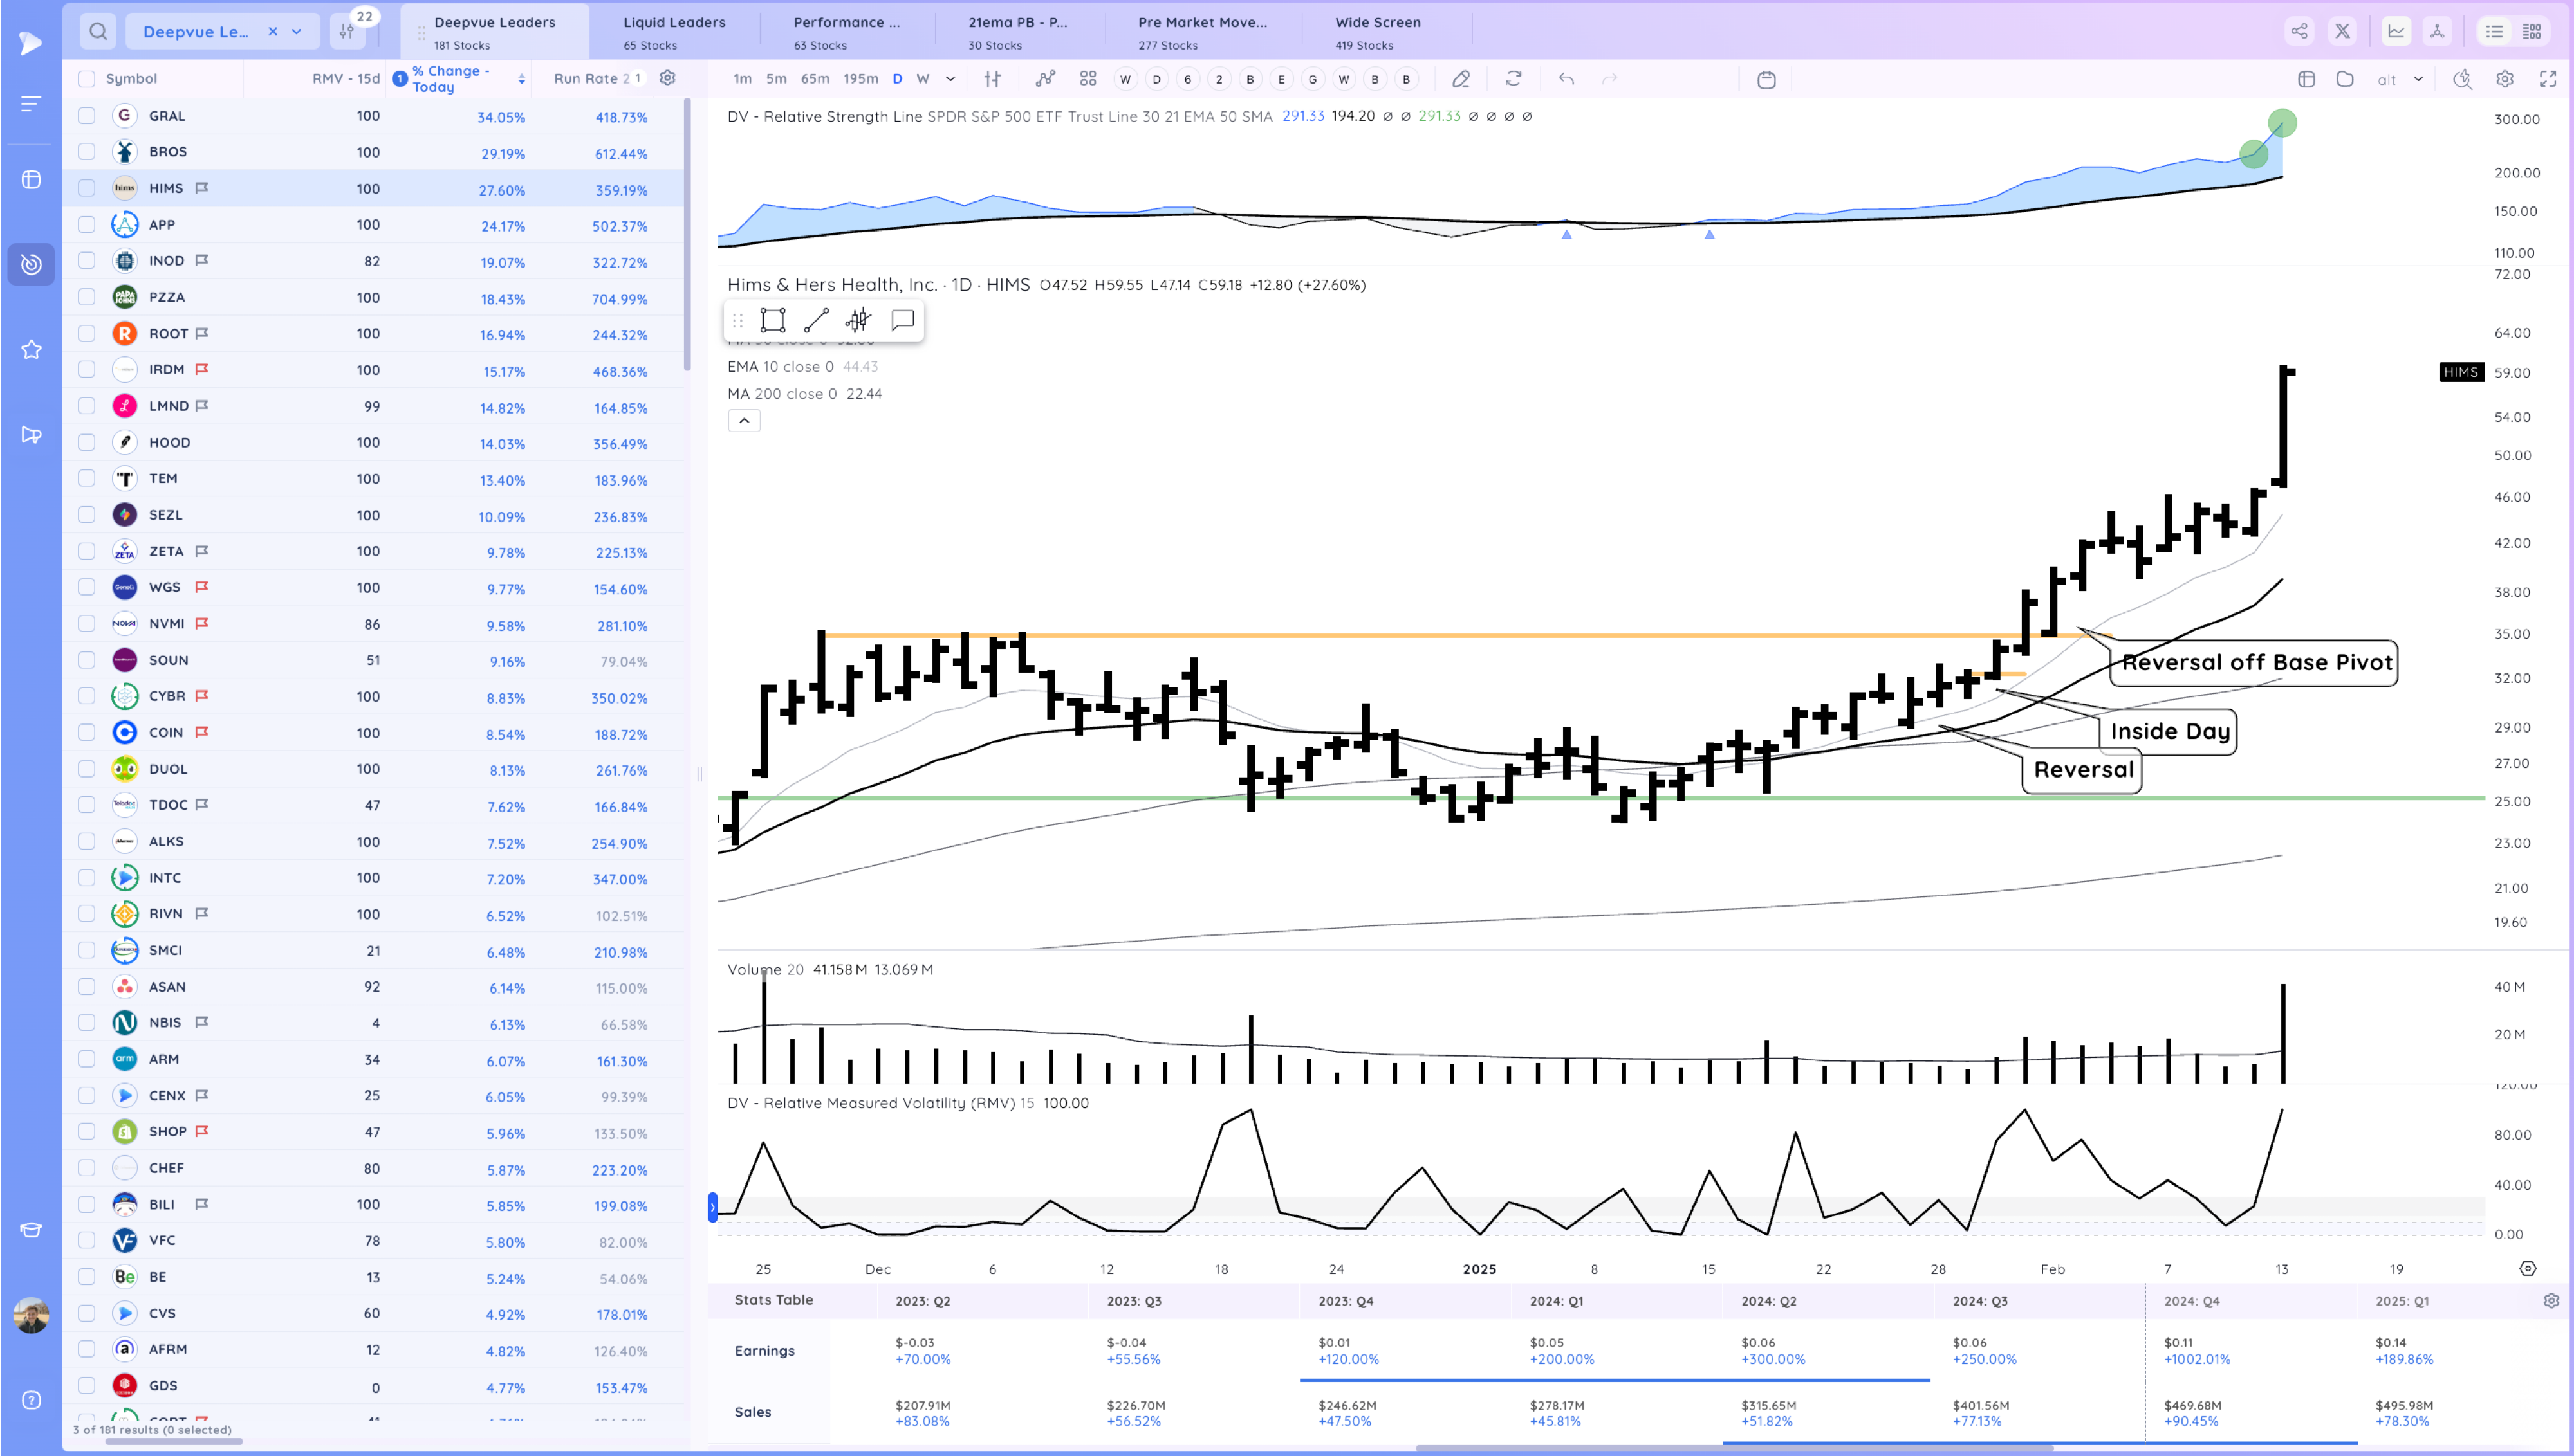Open the Pre Market Movers tab
Screen dimensions: 2574x1456
point(1201,31)
